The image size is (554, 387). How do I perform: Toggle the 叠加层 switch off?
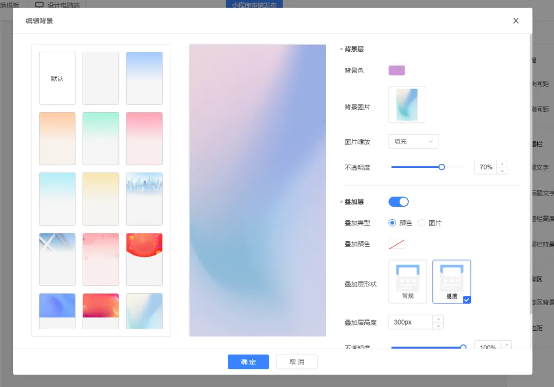399,202
